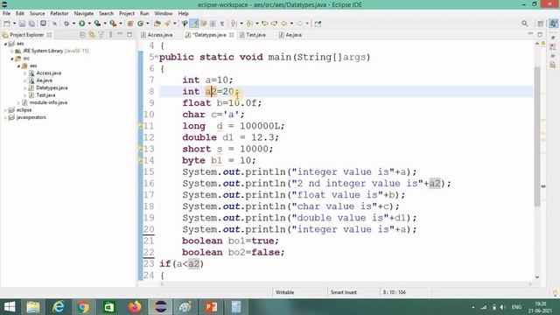The width and height of the screenshot is (560, 315).
Task: Select Access.java in Project Explorer tree
Action: tap(49, 73)
